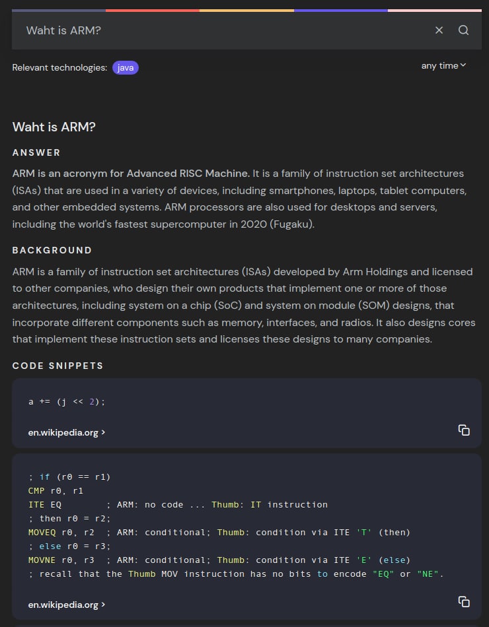Click the bold "ARM is an acronym" sentence
Screen dimensions: 489x627
click(131, 174)
